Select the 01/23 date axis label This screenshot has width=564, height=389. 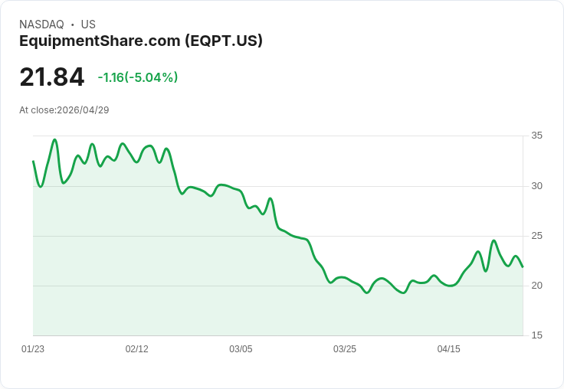[x=33, y=349]
